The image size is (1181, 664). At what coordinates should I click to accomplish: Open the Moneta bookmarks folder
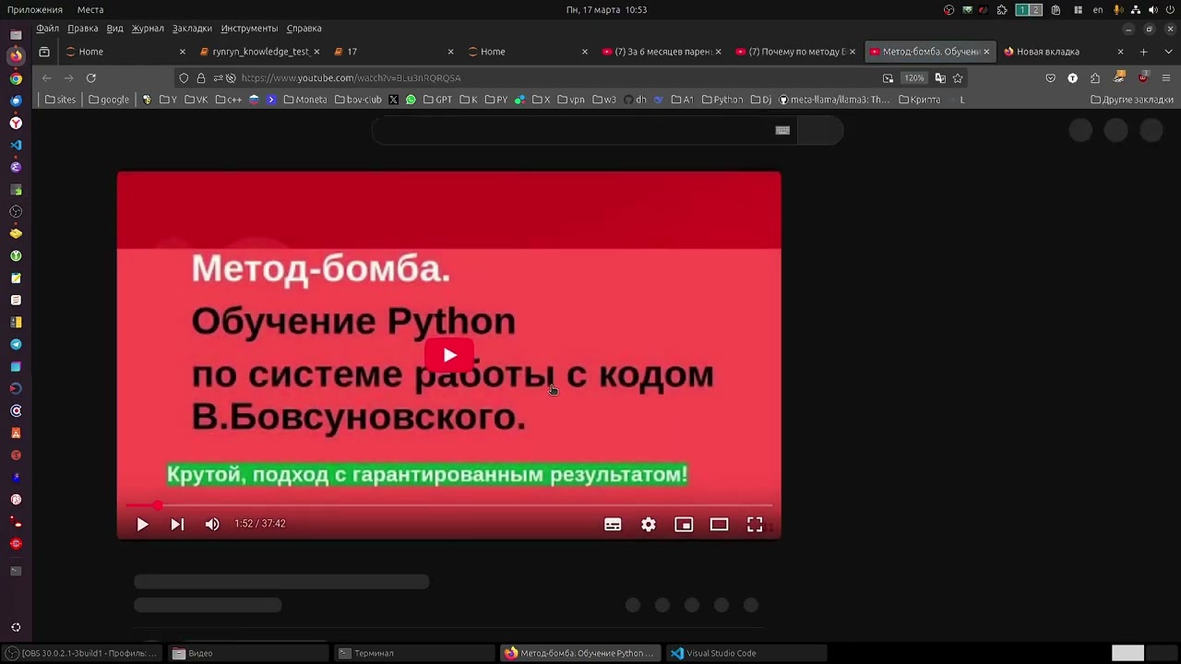pos(304,100)
